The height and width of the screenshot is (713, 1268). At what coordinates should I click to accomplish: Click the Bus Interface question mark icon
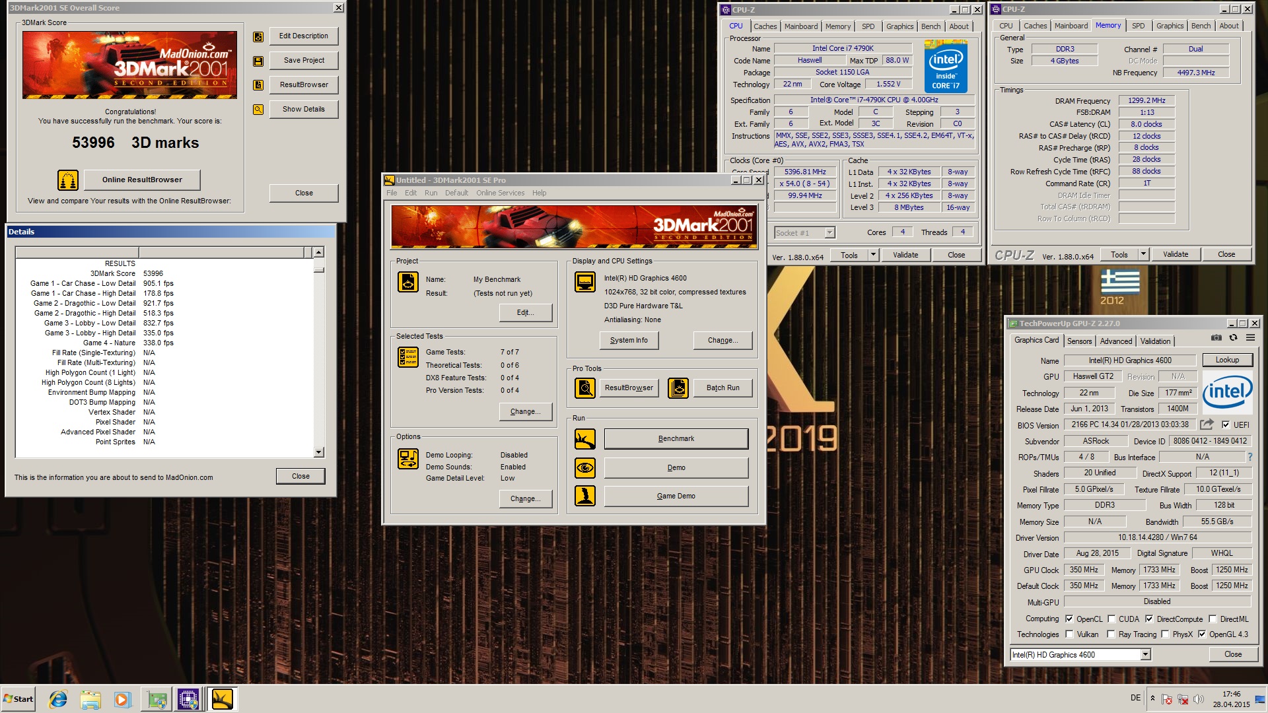pyautogui.click(x=1250, y=457)
